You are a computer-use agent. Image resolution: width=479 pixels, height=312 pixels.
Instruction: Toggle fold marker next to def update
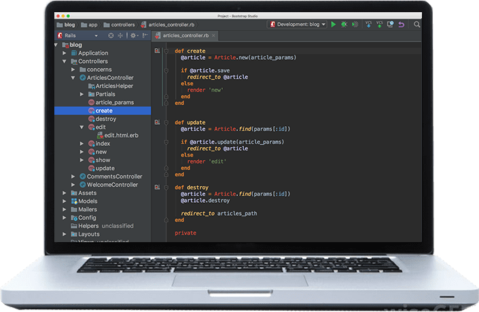tap(166, 123)
